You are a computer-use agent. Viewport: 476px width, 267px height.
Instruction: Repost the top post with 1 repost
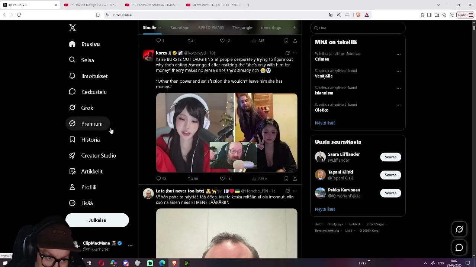click(192, 41)
